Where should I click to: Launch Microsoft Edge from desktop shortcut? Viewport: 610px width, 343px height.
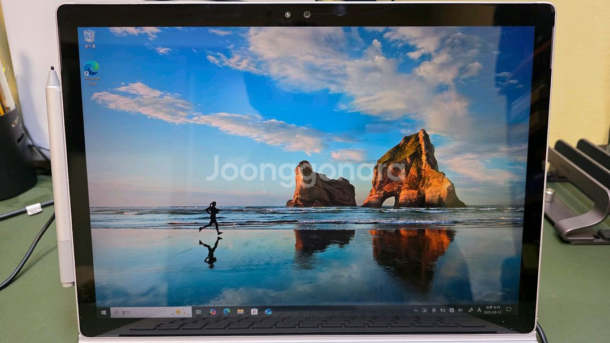click(91, 70)
